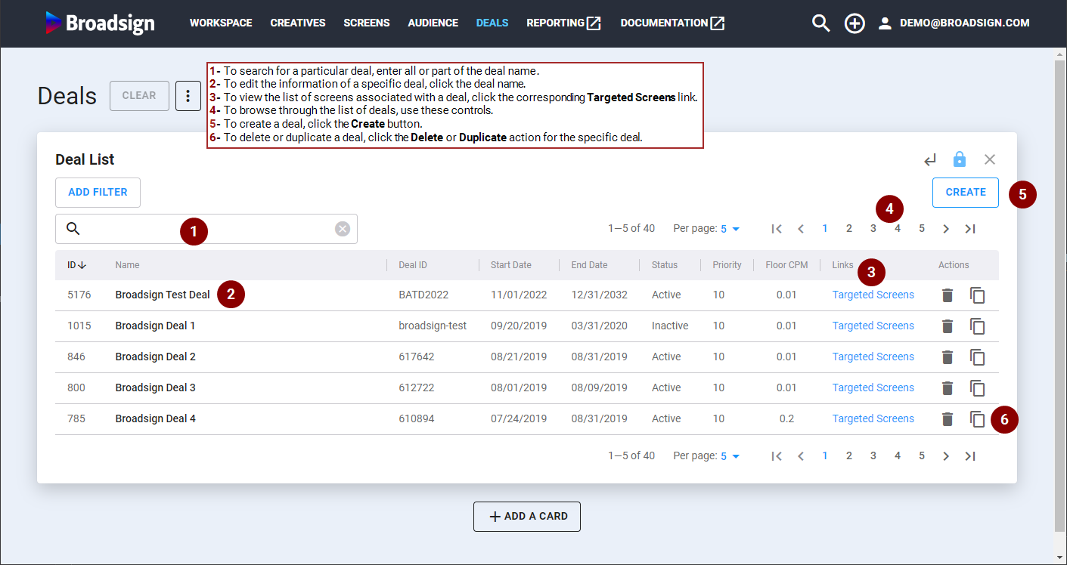Open Targeted Screens for Broadsign Deal 1

pyautogui.click(x=873, y=326)
